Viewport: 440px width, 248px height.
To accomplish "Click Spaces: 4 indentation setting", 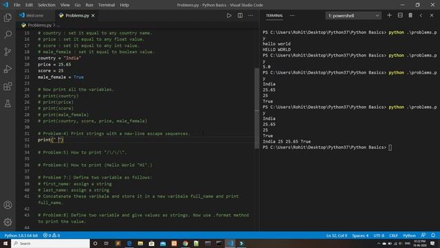I will (360, 236).
